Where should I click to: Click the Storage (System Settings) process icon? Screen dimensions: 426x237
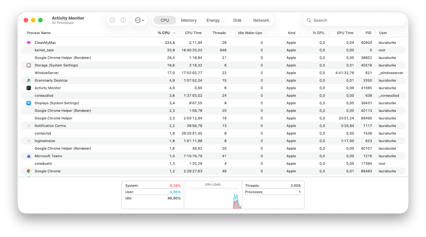(x=28, y=65)
